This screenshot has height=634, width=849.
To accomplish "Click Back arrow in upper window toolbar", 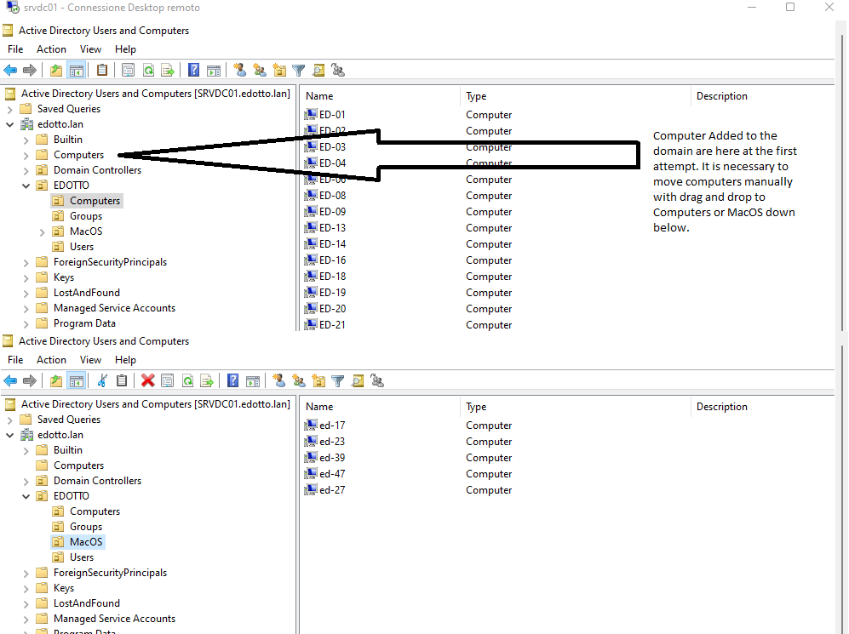I will click(10, 71).
